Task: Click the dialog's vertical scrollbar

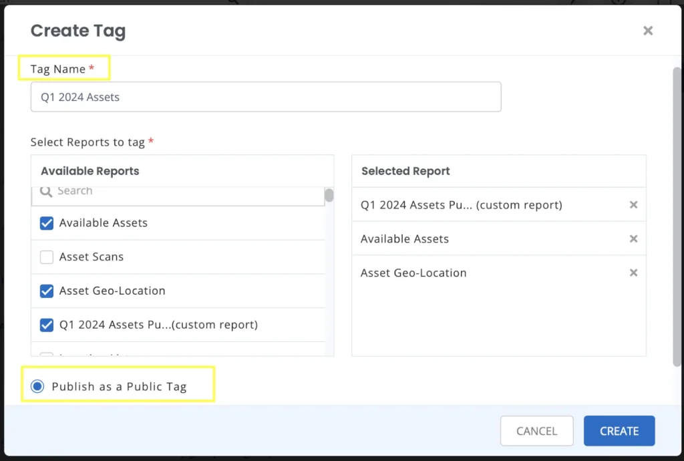Action: [x=677, y=216]
